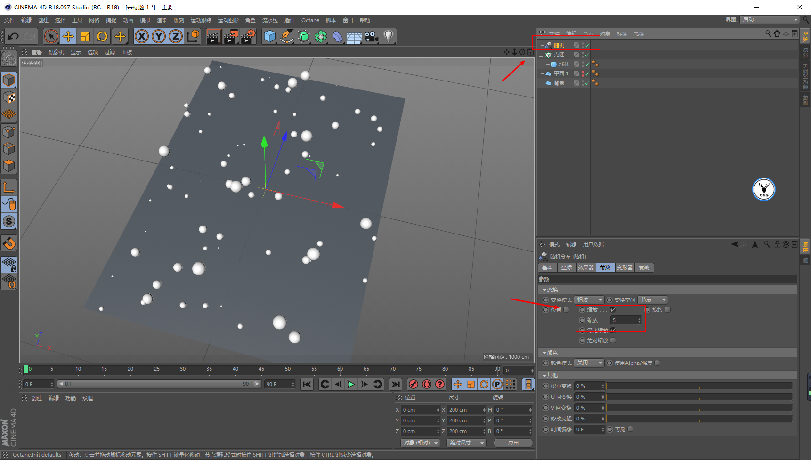Switch to Model mode in left palette

(x=9, y=80)
